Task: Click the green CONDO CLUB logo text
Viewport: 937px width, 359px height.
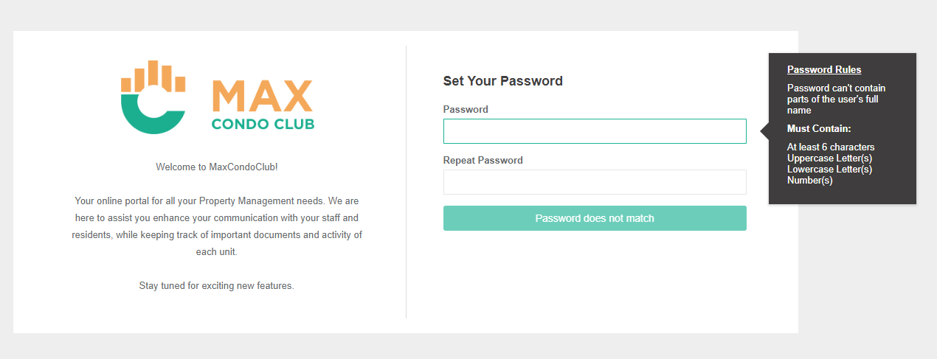Action: coord(263,124)
